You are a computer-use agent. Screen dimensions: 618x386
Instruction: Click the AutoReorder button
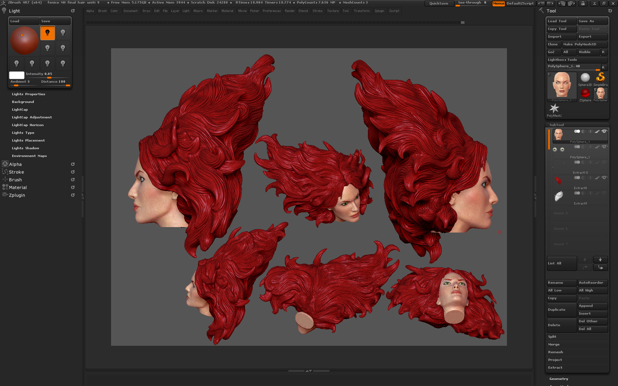pyautogui.click(x=593, y=282)
